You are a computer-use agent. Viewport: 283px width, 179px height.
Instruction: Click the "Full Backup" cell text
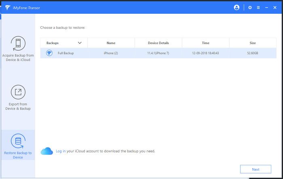65,53
